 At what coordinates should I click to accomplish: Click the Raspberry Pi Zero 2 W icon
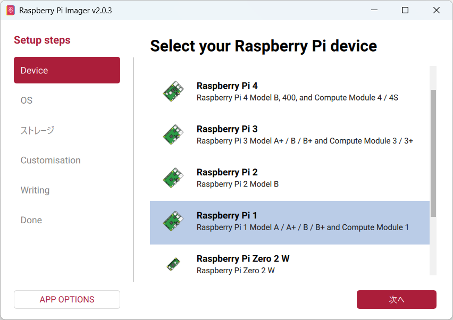(x=173, y=264)
